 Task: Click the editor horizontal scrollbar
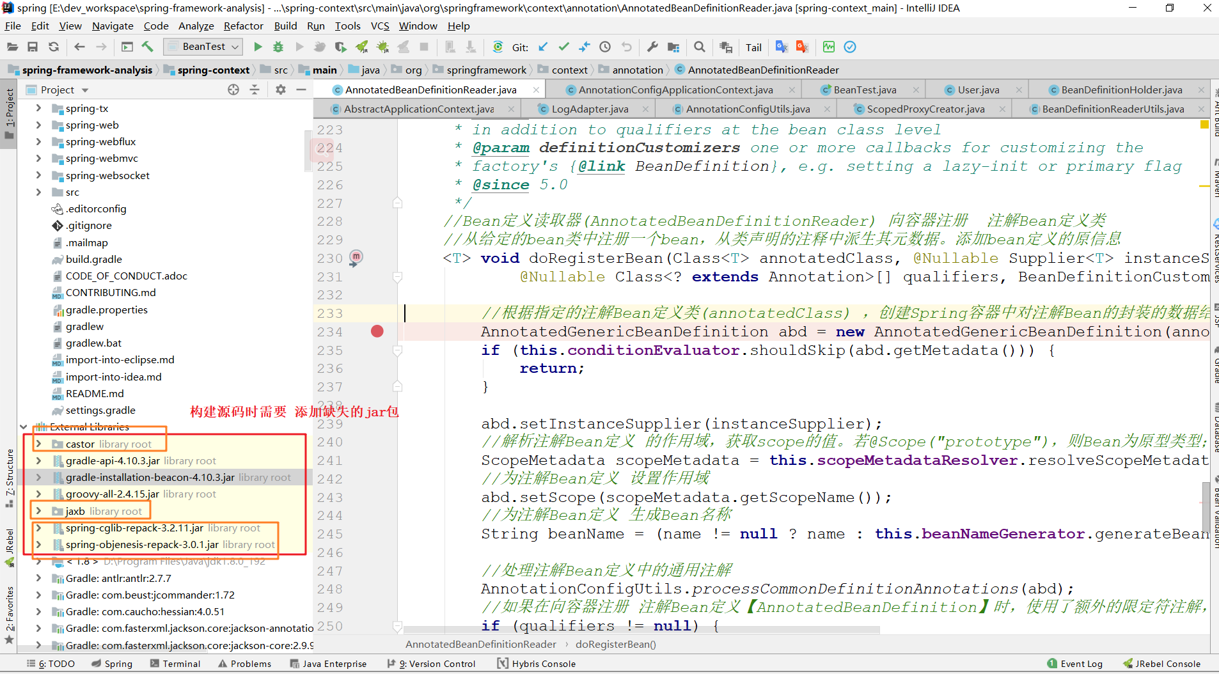coord(642,630)
